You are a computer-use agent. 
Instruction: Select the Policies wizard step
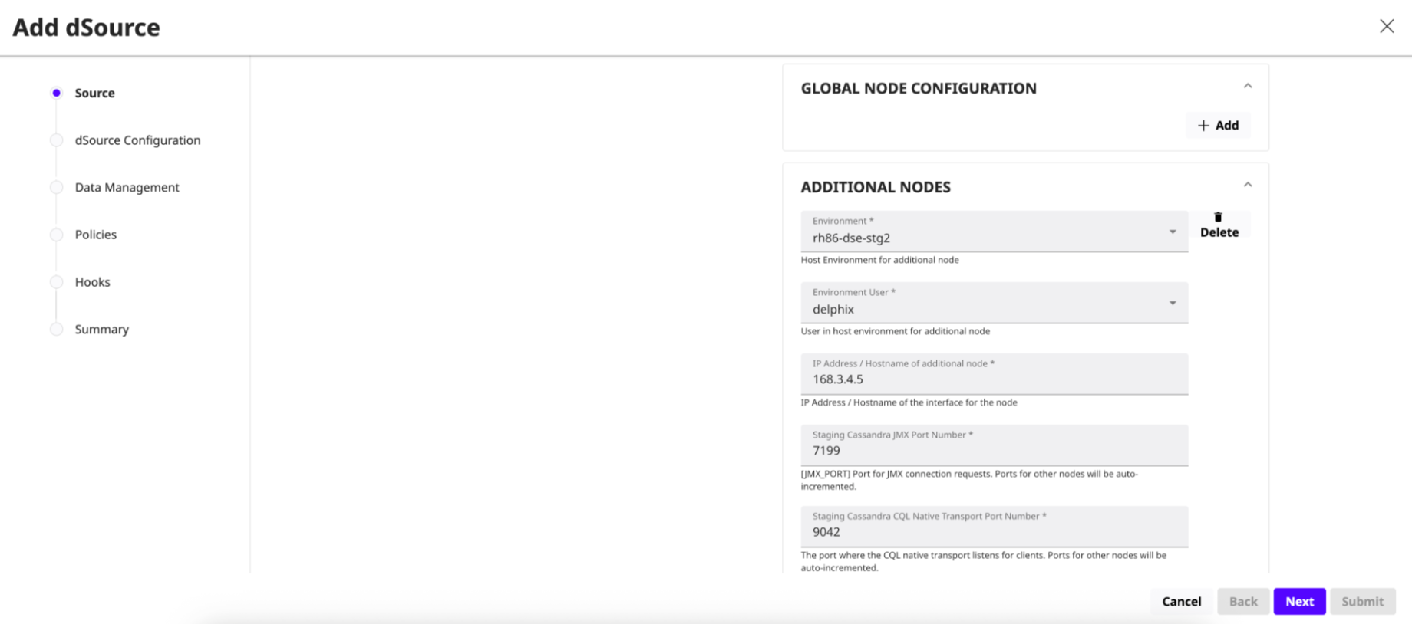coord(96,235)
